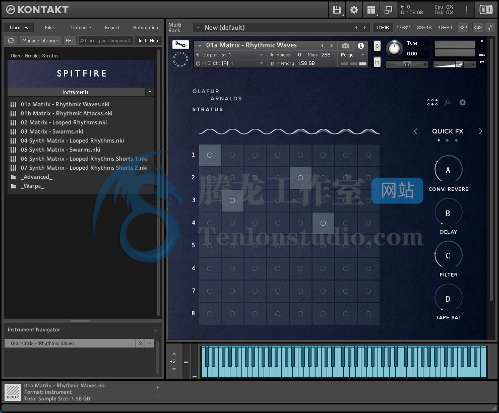This screenshot has height=413, width=499.
Task: Toggle active matrix cell row 2 column 5
Action: [300, 178]
